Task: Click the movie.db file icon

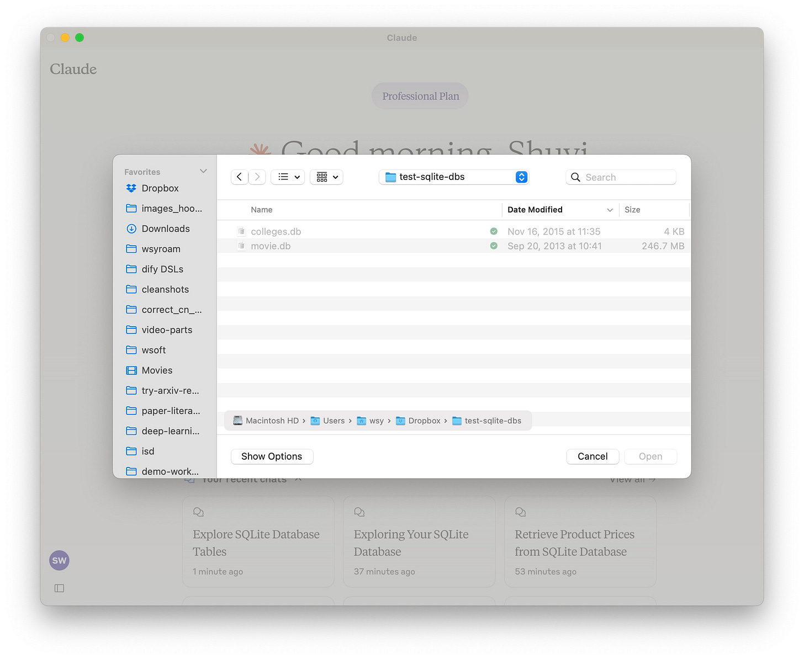Action: [x=241, y=246]
